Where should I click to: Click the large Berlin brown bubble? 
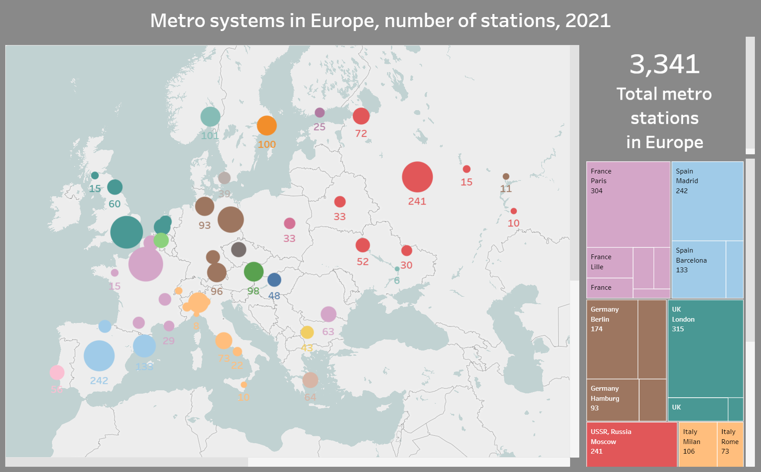point(231,219)
